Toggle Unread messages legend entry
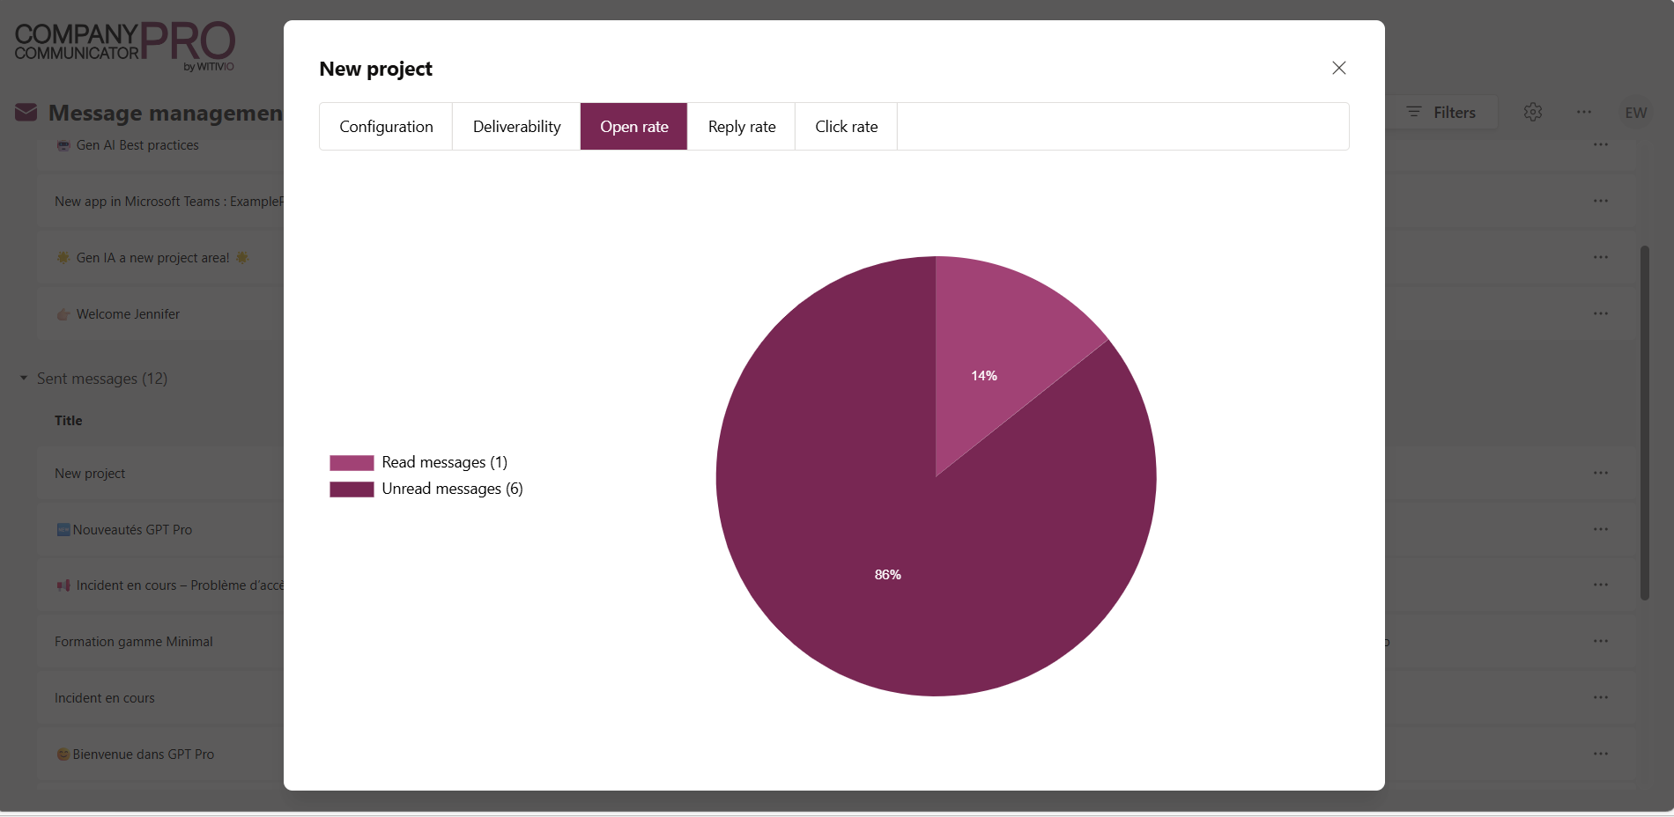The height and width of the screenshot is (817, 1674). (452, 489)
